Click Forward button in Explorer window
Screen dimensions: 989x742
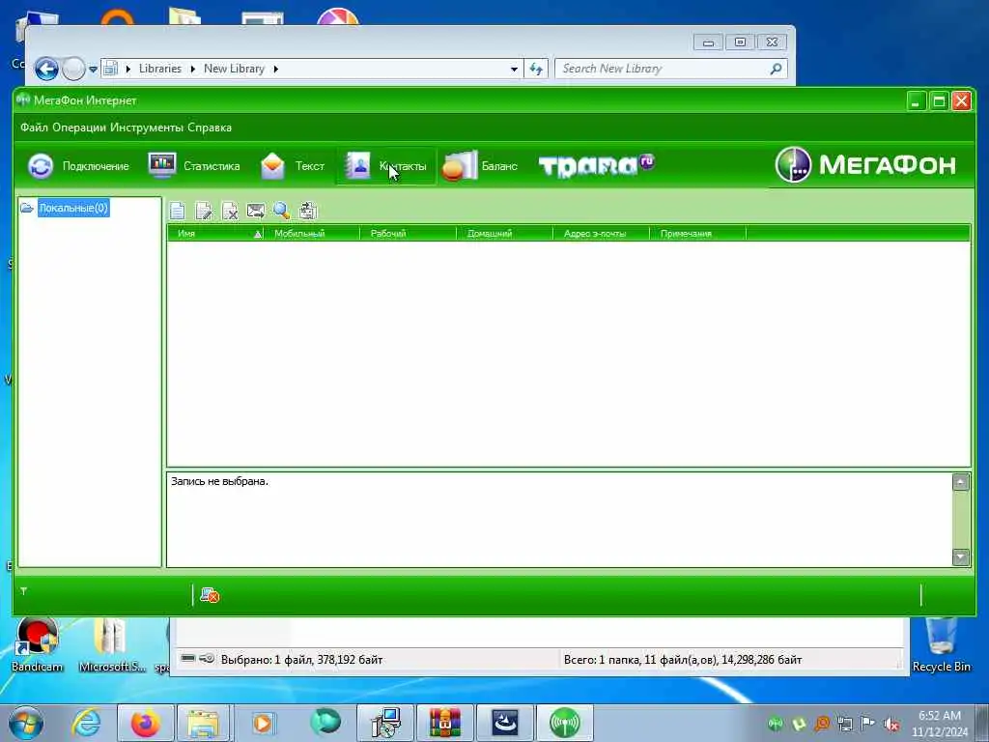click(x=73, y=69)
